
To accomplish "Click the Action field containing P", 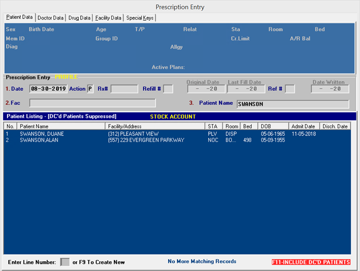I will click(90, 89).
